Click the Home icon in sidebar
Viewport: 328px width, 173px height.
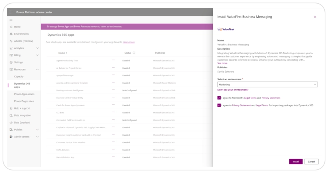[x=11, y=27]
